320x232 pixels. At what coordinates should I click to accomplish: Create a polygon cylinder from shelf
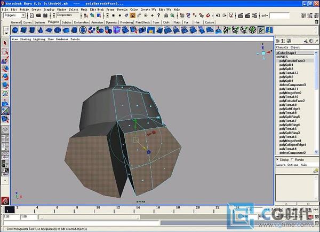[x=32, y=30]
